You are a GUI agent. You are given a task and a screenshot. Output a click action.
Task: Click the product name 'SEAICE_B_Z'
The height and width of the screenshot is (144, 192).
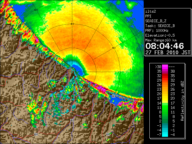pyautogui.click(x=156, y=21)
